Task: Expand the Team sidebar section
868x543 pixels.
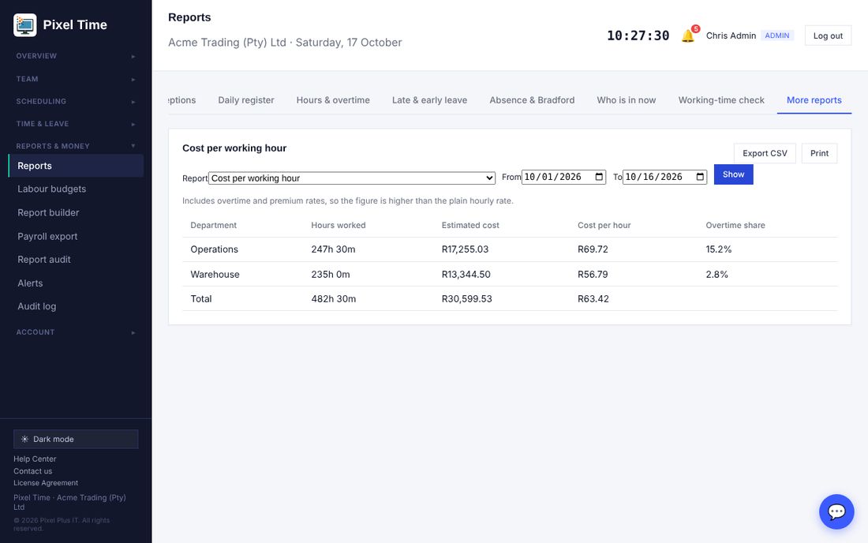Action: click(76, 79)
